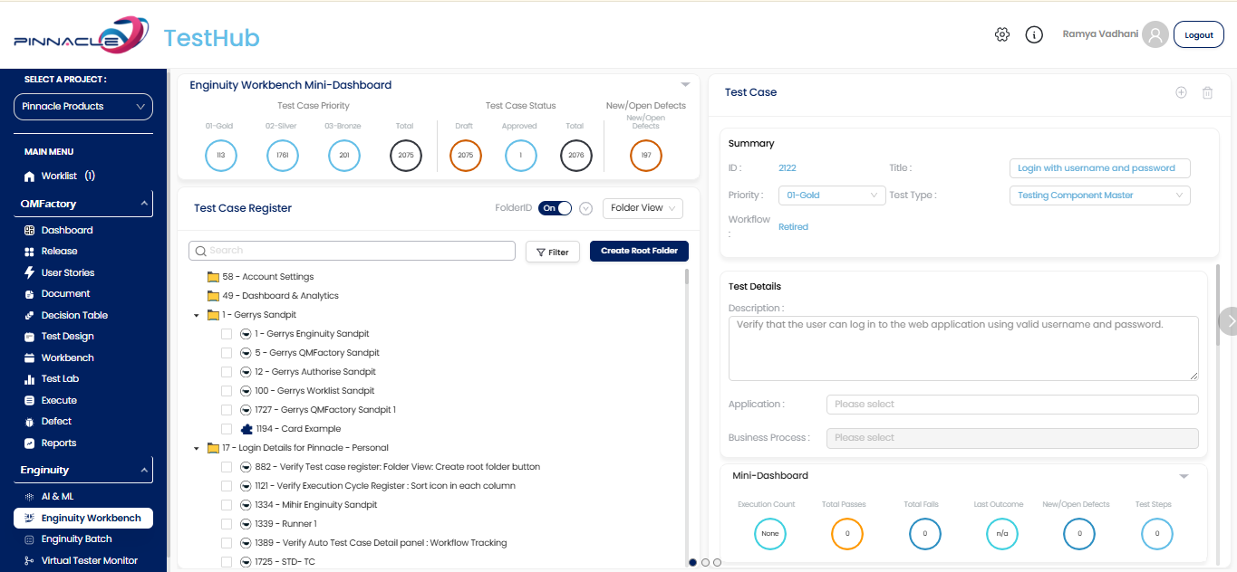
Task: Click the delete test case trash icon
Action: pyautogui.click(x=1207, y=92)
